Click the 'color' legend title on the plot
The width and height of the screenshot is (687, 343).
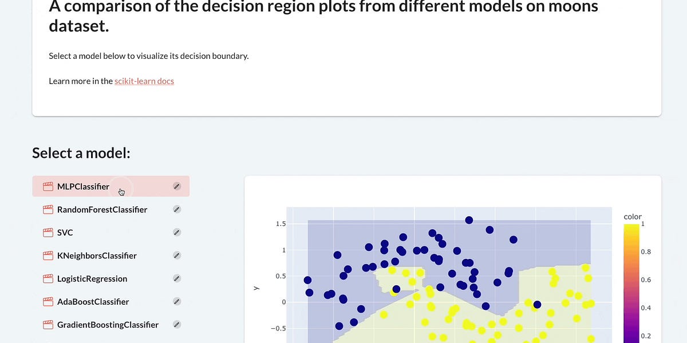pos(632,216)
